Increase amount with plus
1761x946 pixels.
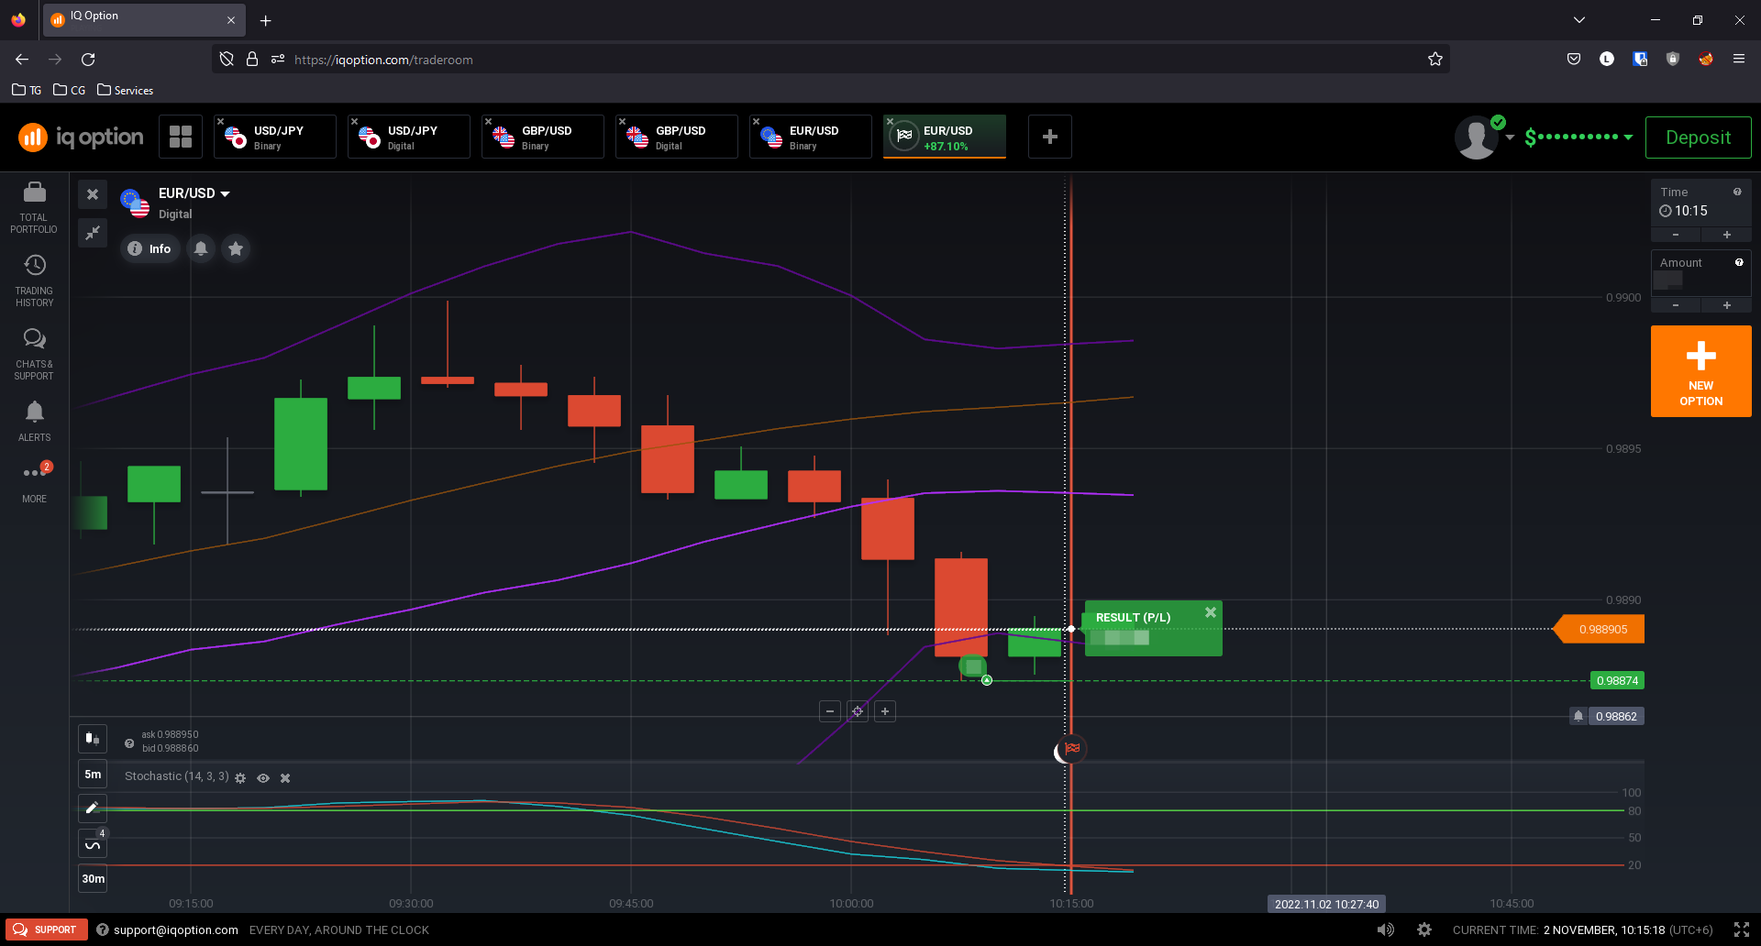click(x=1727, y=305)
